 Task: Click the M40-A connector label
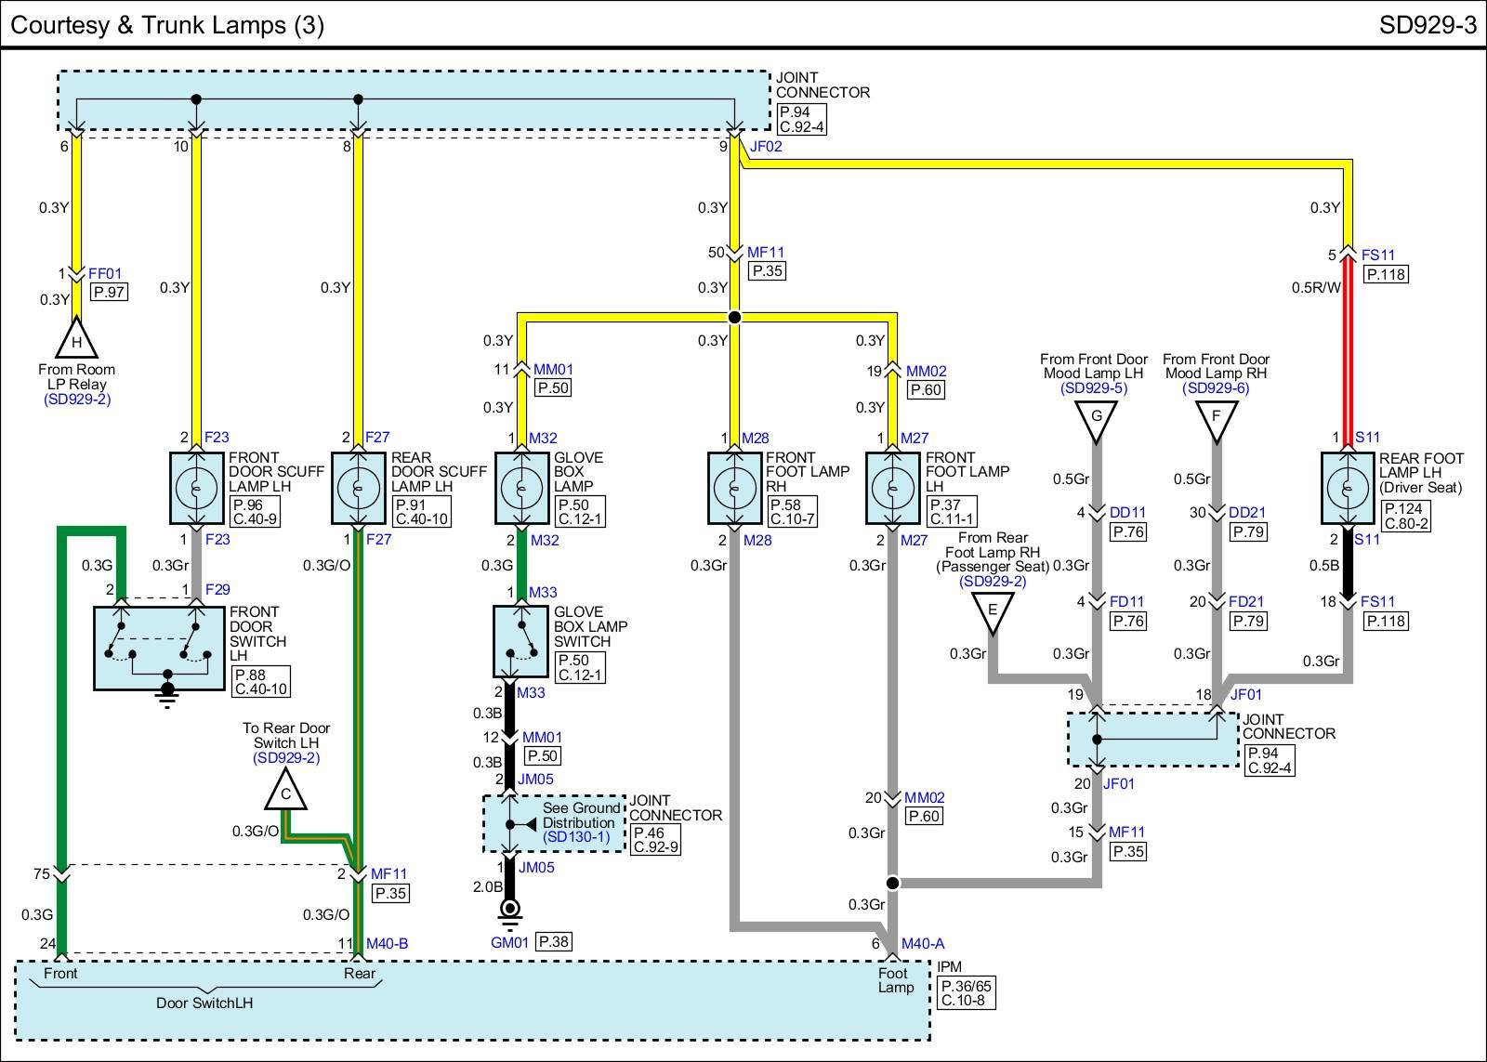tap(922, 943)
